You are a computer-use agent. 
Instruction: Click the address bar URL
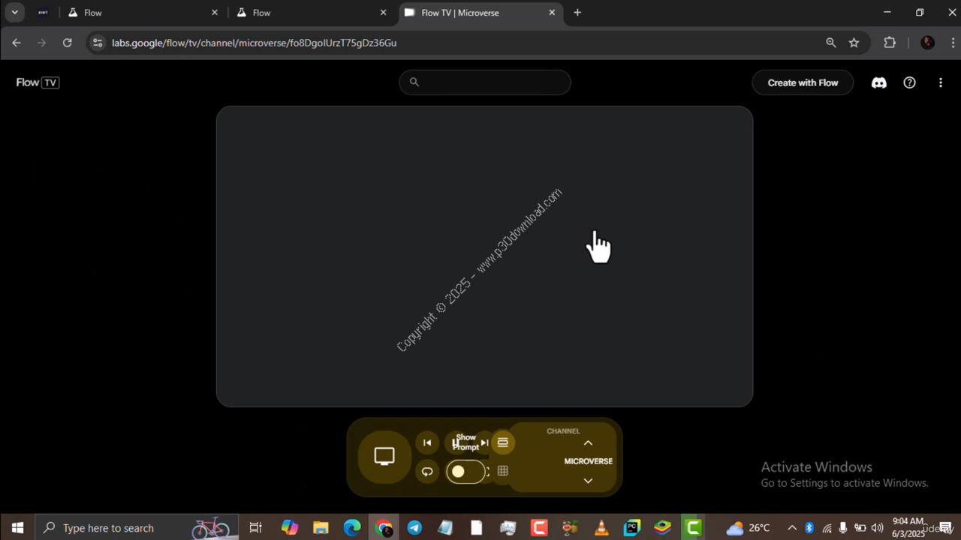(255, 43)
